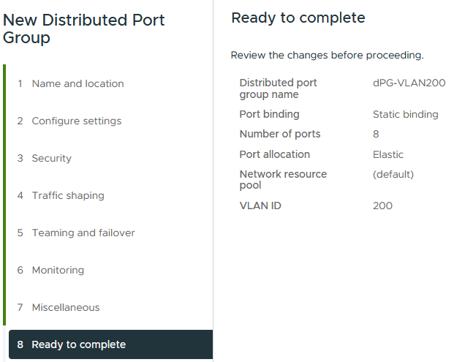Image resolution: width=465 pixels, height=362 pixels.
Task: Select step 4 Traffic shaping
Action: (67, 195)
